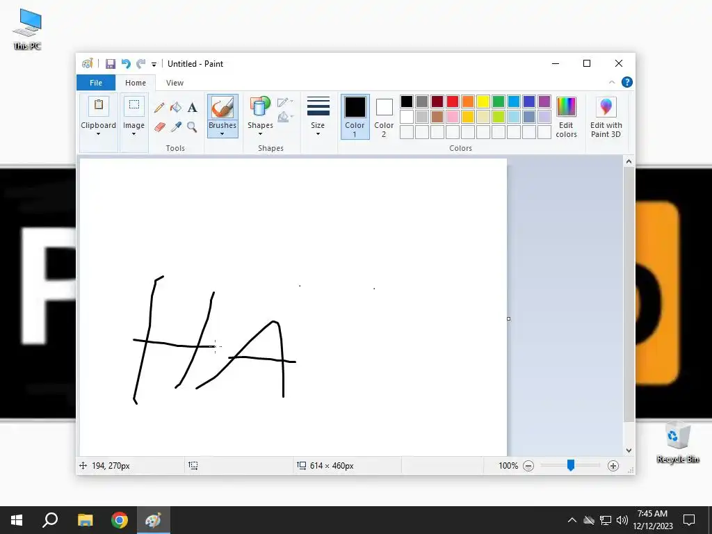The image size is (712, 534).
Task: Expand the Image dropdown arrow
Action: click(x=134, y=134)
